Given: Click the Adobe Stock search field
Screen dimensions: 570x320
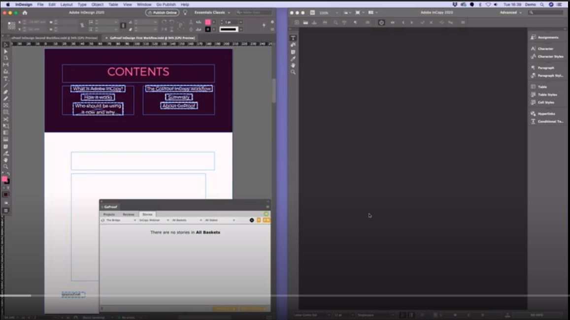Looking at the screenshot, I should pyautogui.click(x=254, y=12).
